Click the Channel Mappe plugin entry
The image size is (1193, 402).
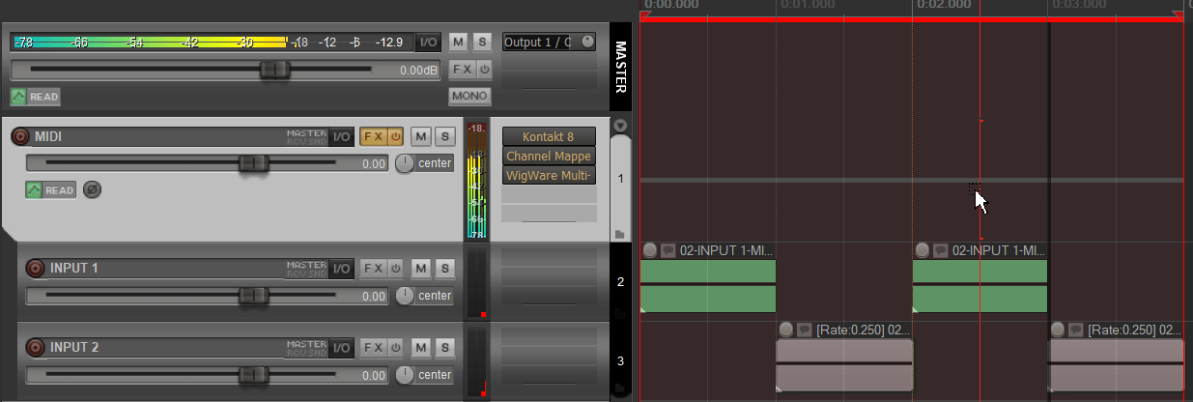tap(549, 156)
